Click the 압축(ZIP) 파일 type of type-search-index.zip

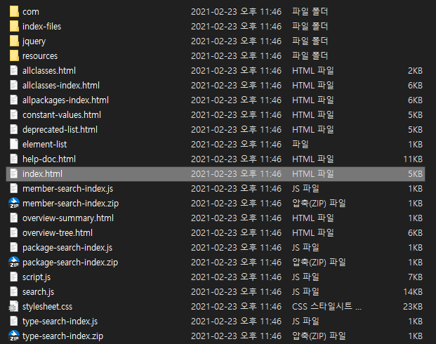(319, 336)
